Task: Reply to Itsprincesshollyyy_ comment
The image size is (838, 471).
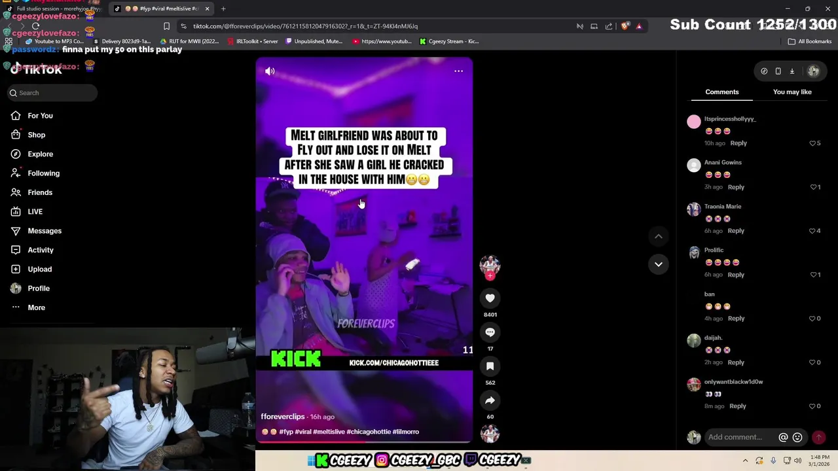Action: coord(738,143)
